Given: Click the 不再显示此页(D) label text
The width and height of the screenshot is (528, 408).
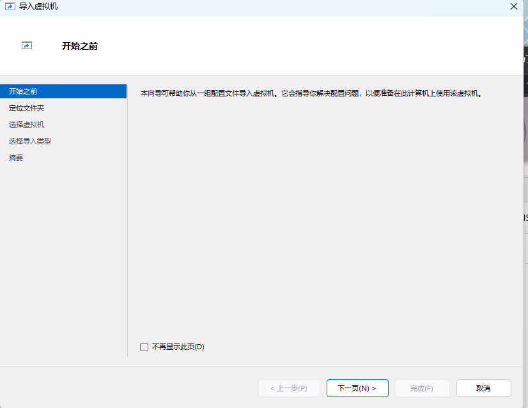Looking at the screenshot, I should point(178,347).
